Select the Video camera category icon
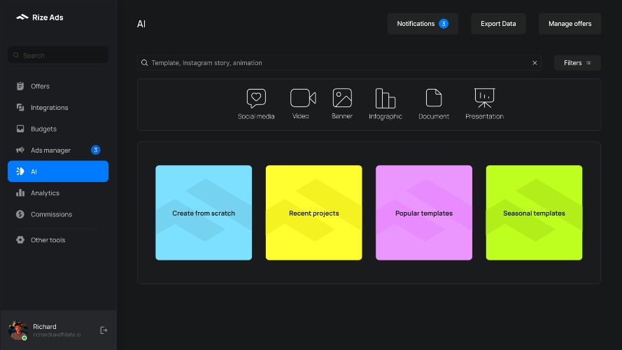 point(303,98)
